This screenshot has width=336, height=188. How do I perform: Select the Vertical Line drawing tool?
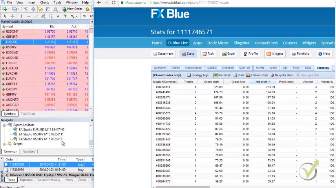(21, 16)
